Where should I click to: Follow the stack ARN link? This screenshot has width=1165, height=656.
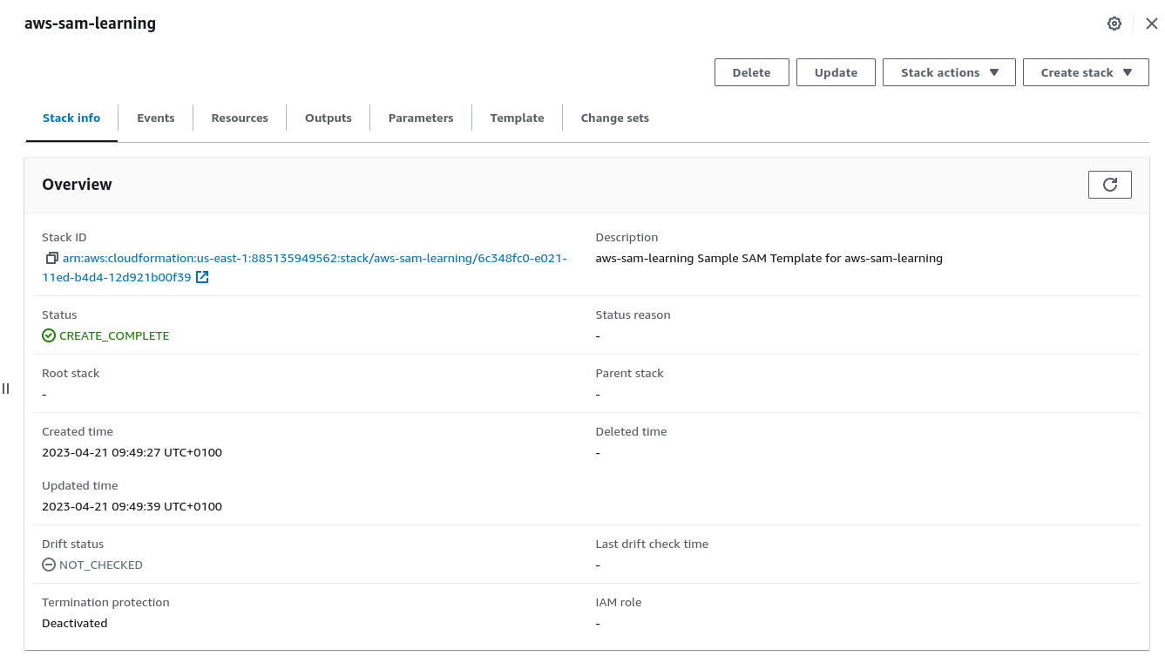314,259
